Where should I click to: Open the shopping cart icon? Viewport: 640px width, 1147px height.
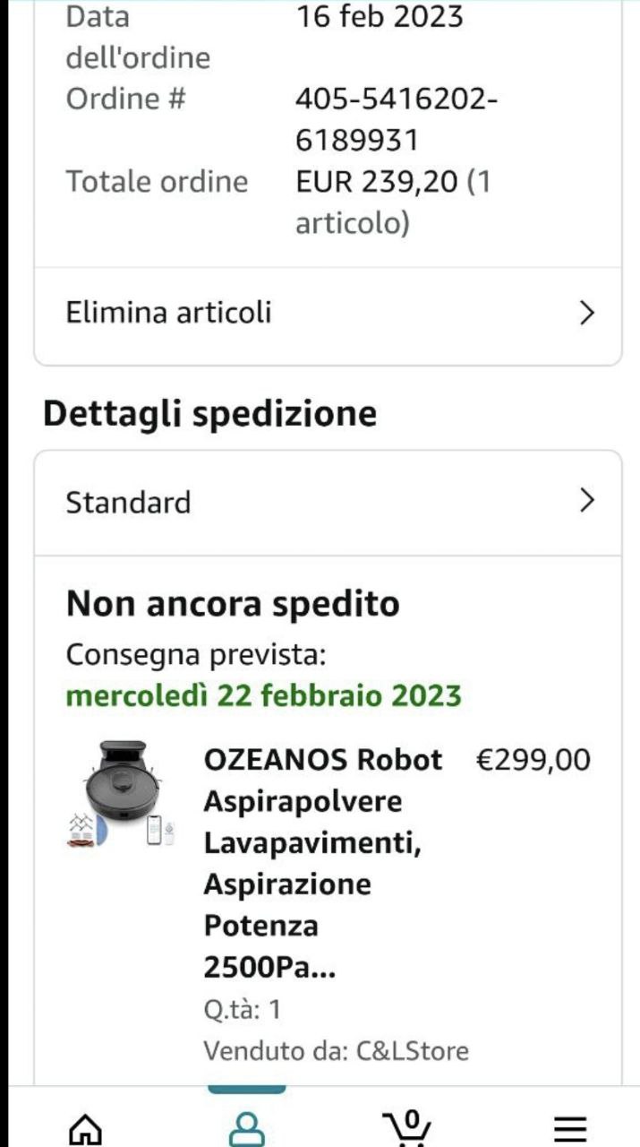(x=407, y=1131)
